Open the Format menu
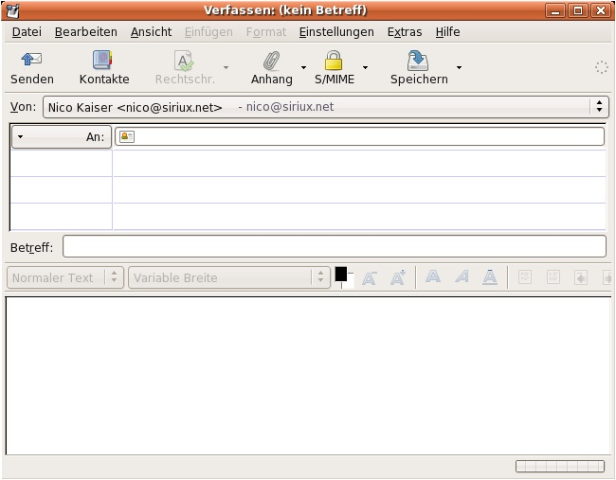616x480 pixels. pos(266,32)
